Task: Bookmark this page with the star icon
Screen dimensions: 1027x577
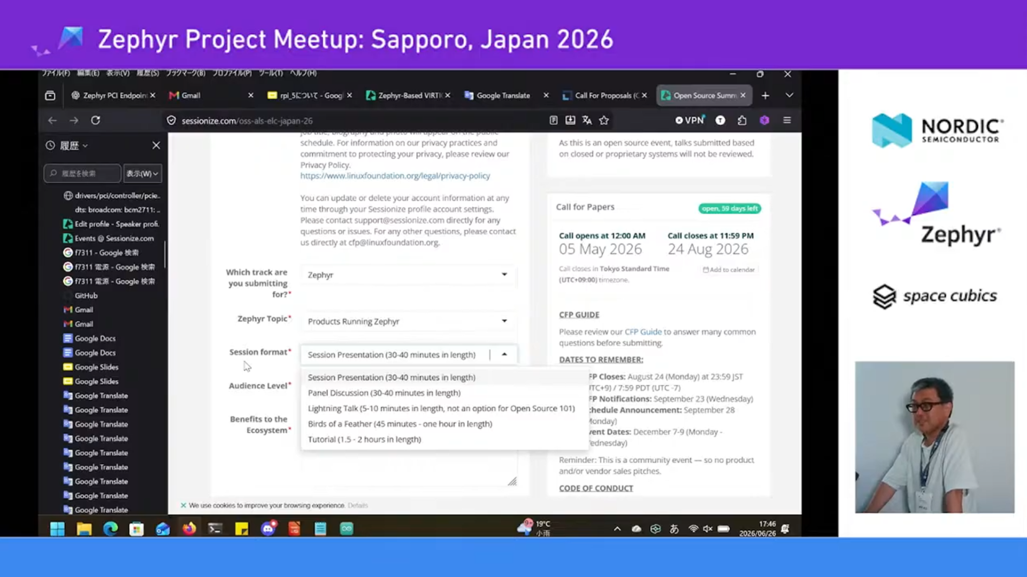Action: tap(604, 121)
